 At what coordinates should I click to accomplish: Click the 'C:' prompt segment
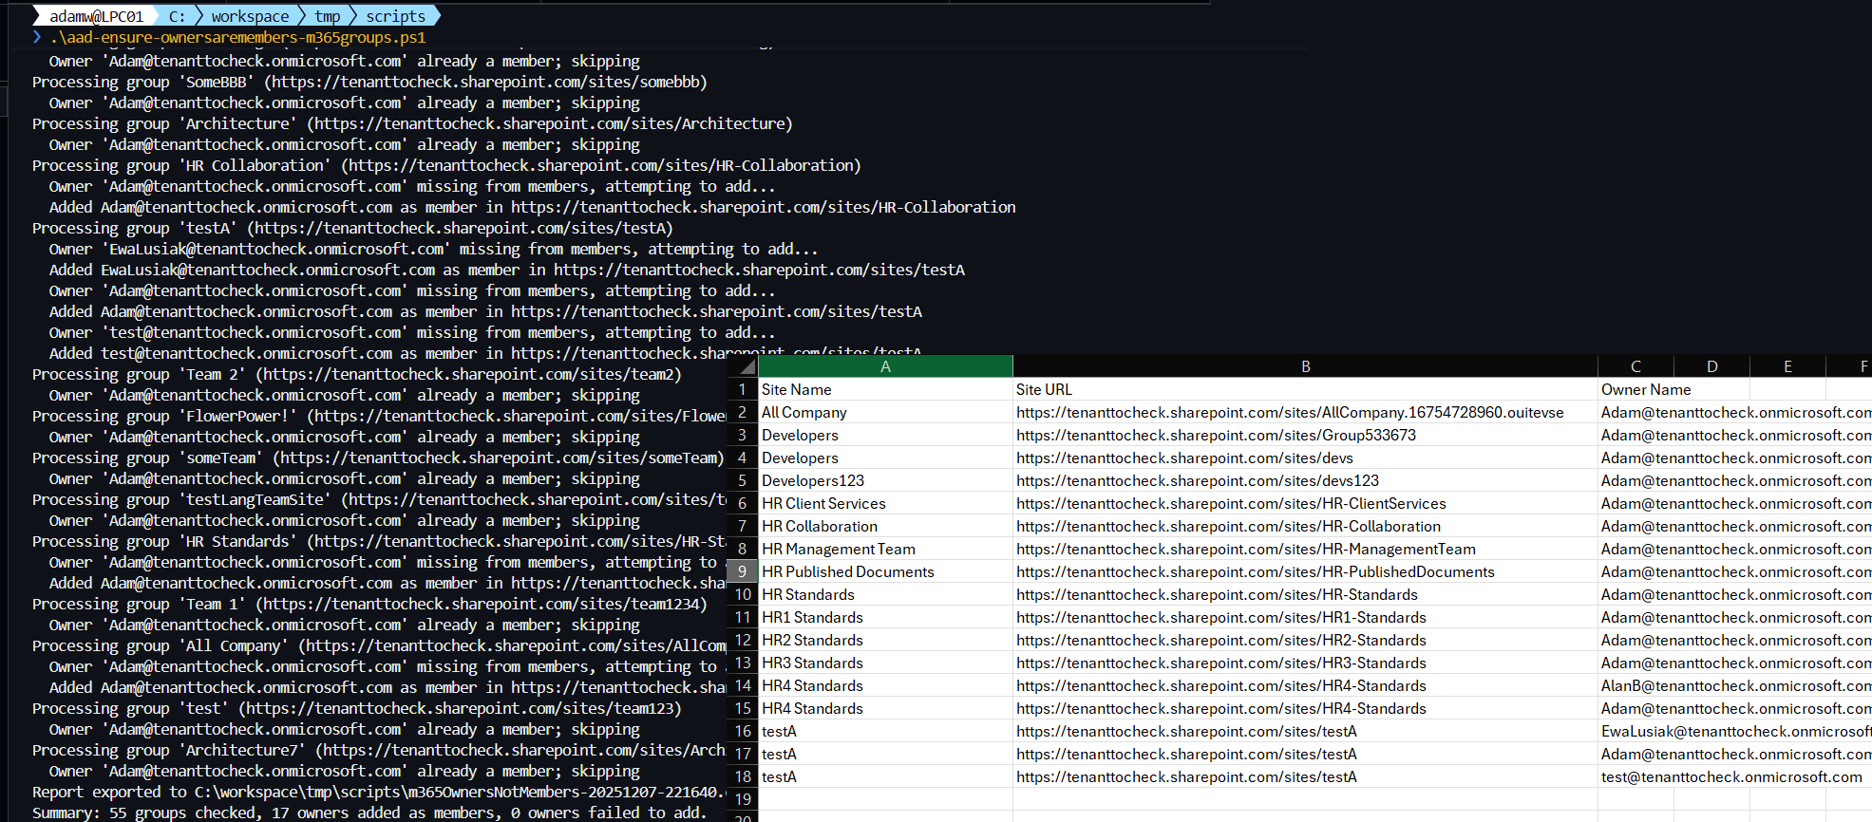(x=177, y=16)
